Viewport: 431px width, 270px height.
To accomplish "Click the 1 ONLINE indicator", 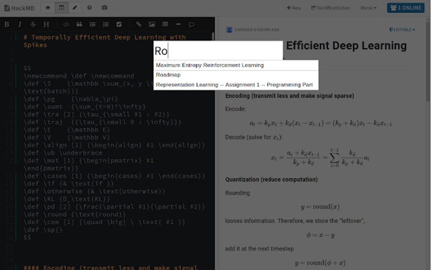I will tap(405, 8).
